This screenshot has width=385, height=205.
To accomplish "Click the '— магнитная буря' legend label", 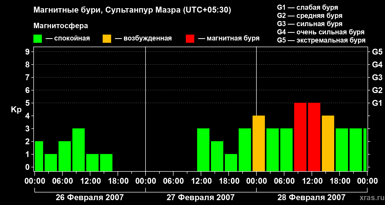I will 229,38.
